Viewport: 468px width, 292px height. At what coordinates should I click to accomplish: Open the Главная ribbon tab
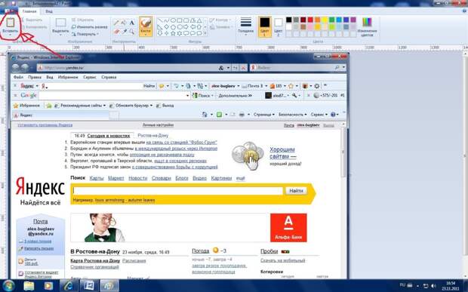29,11
